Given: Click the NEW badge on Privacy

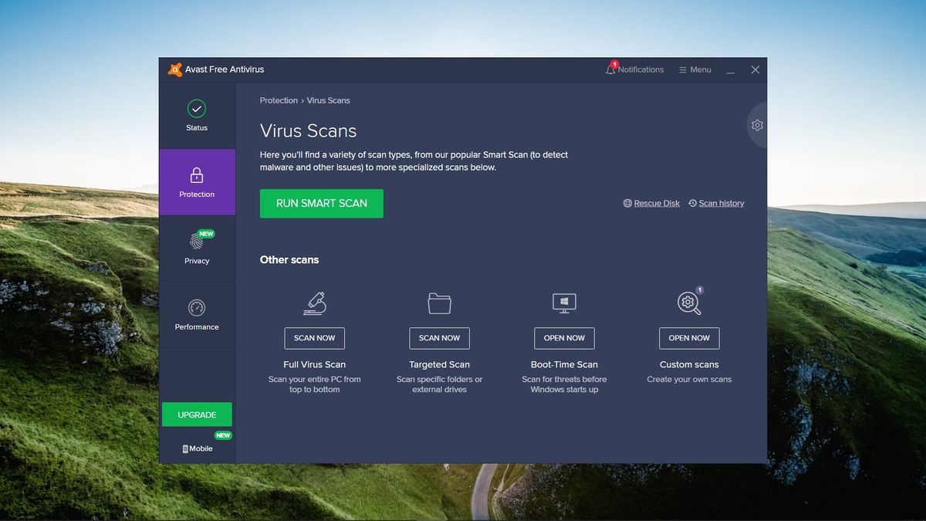Looking at the screenshot, I should pos(206,234).
